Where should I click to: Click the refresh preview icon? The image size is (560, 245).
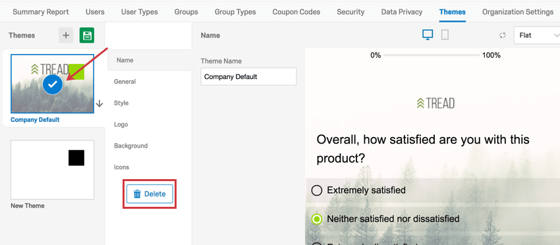(x=503, y=36)
